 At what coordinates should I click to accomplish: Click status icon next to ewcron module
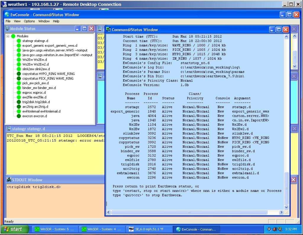(x=19, y=116)
